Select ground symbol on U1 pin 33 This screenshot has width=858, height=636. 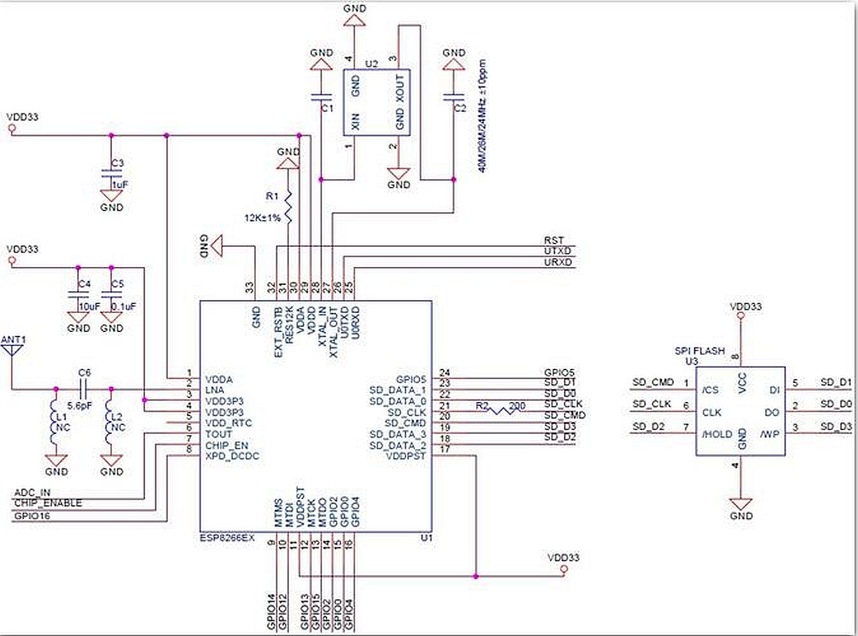(218, 245)
